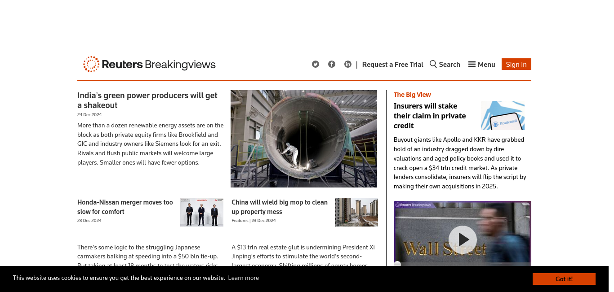This screenshot has width=614, height=292.
Task: Click the India renewable energy summary paragraph
Action: click(x=151, y=144)
